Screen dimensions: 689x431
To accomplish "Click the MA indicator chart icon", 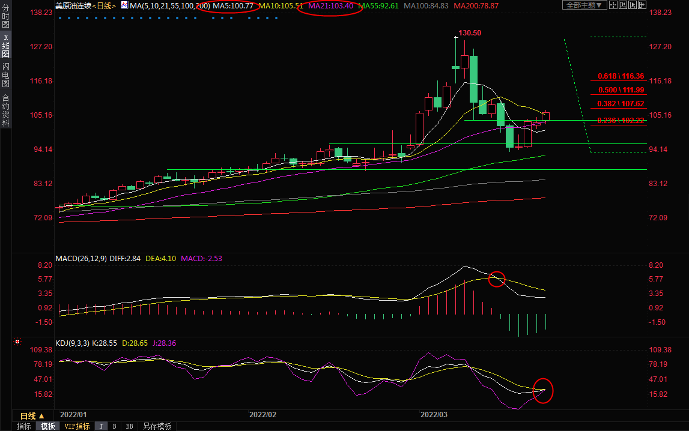I will click(x=124, y=5).
